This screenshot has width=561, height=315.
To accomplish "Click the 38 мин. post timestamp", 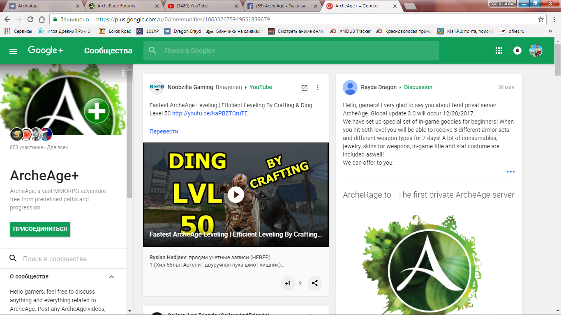I will (506, 87).
